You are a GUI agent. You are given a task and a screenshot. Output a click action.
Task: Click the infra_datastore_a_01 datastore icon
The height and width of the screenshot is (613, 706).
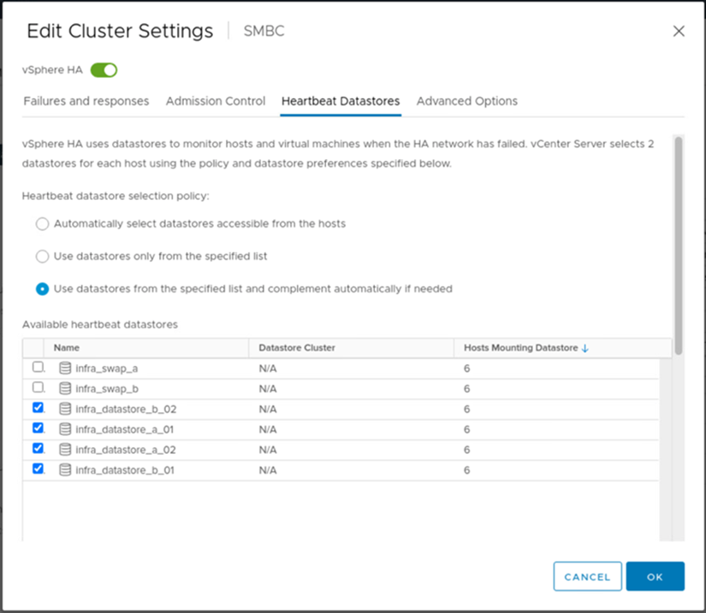pos(65,429)
